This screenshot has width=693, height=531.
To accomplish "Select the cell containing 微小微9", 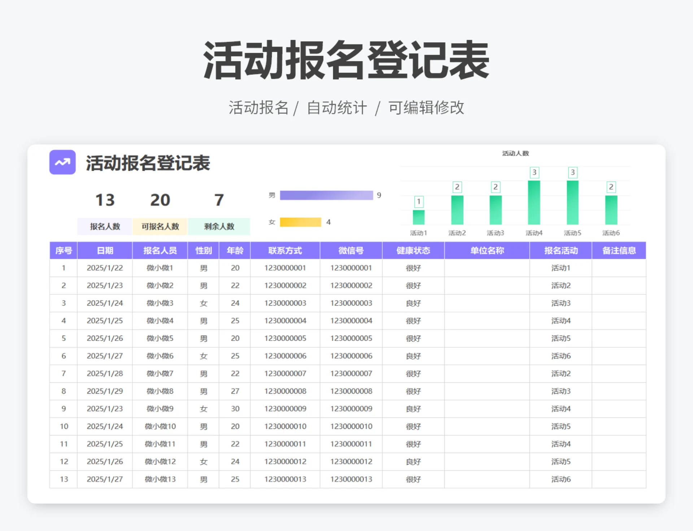I will [x=160, y=409].
